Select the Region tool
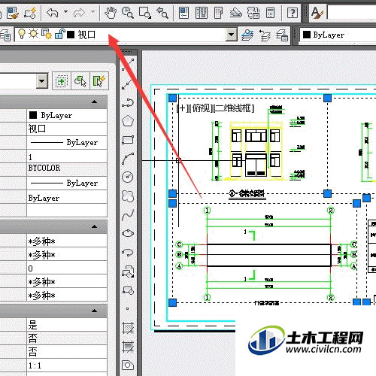 pos(128,365)
